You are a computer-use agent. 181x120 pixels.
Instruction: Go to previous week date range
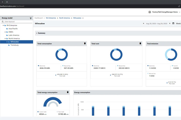point(144,23)
